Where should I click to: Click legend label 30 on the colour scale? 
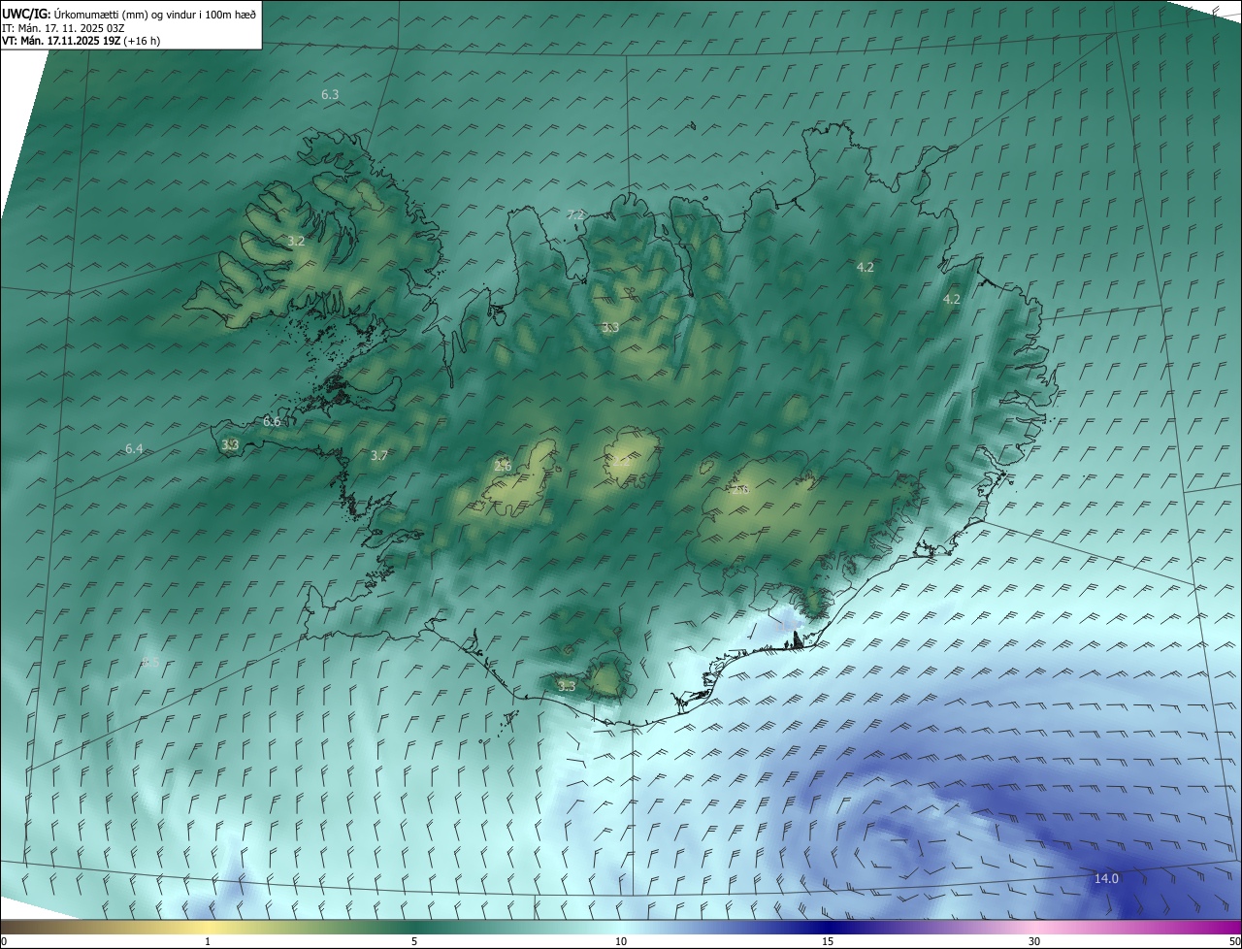[1034, 942]
